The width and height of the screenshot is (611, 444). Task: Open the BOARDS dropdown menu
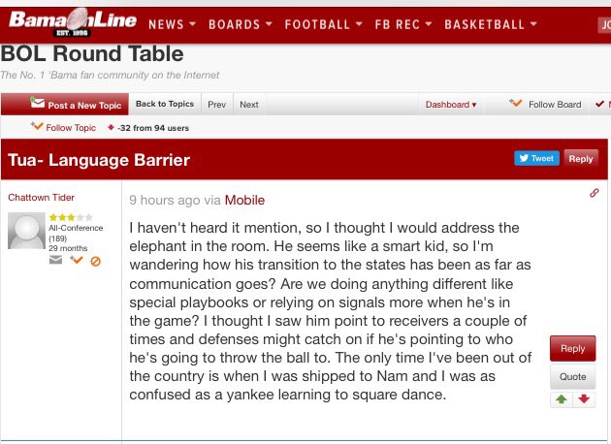pos(240,24)
